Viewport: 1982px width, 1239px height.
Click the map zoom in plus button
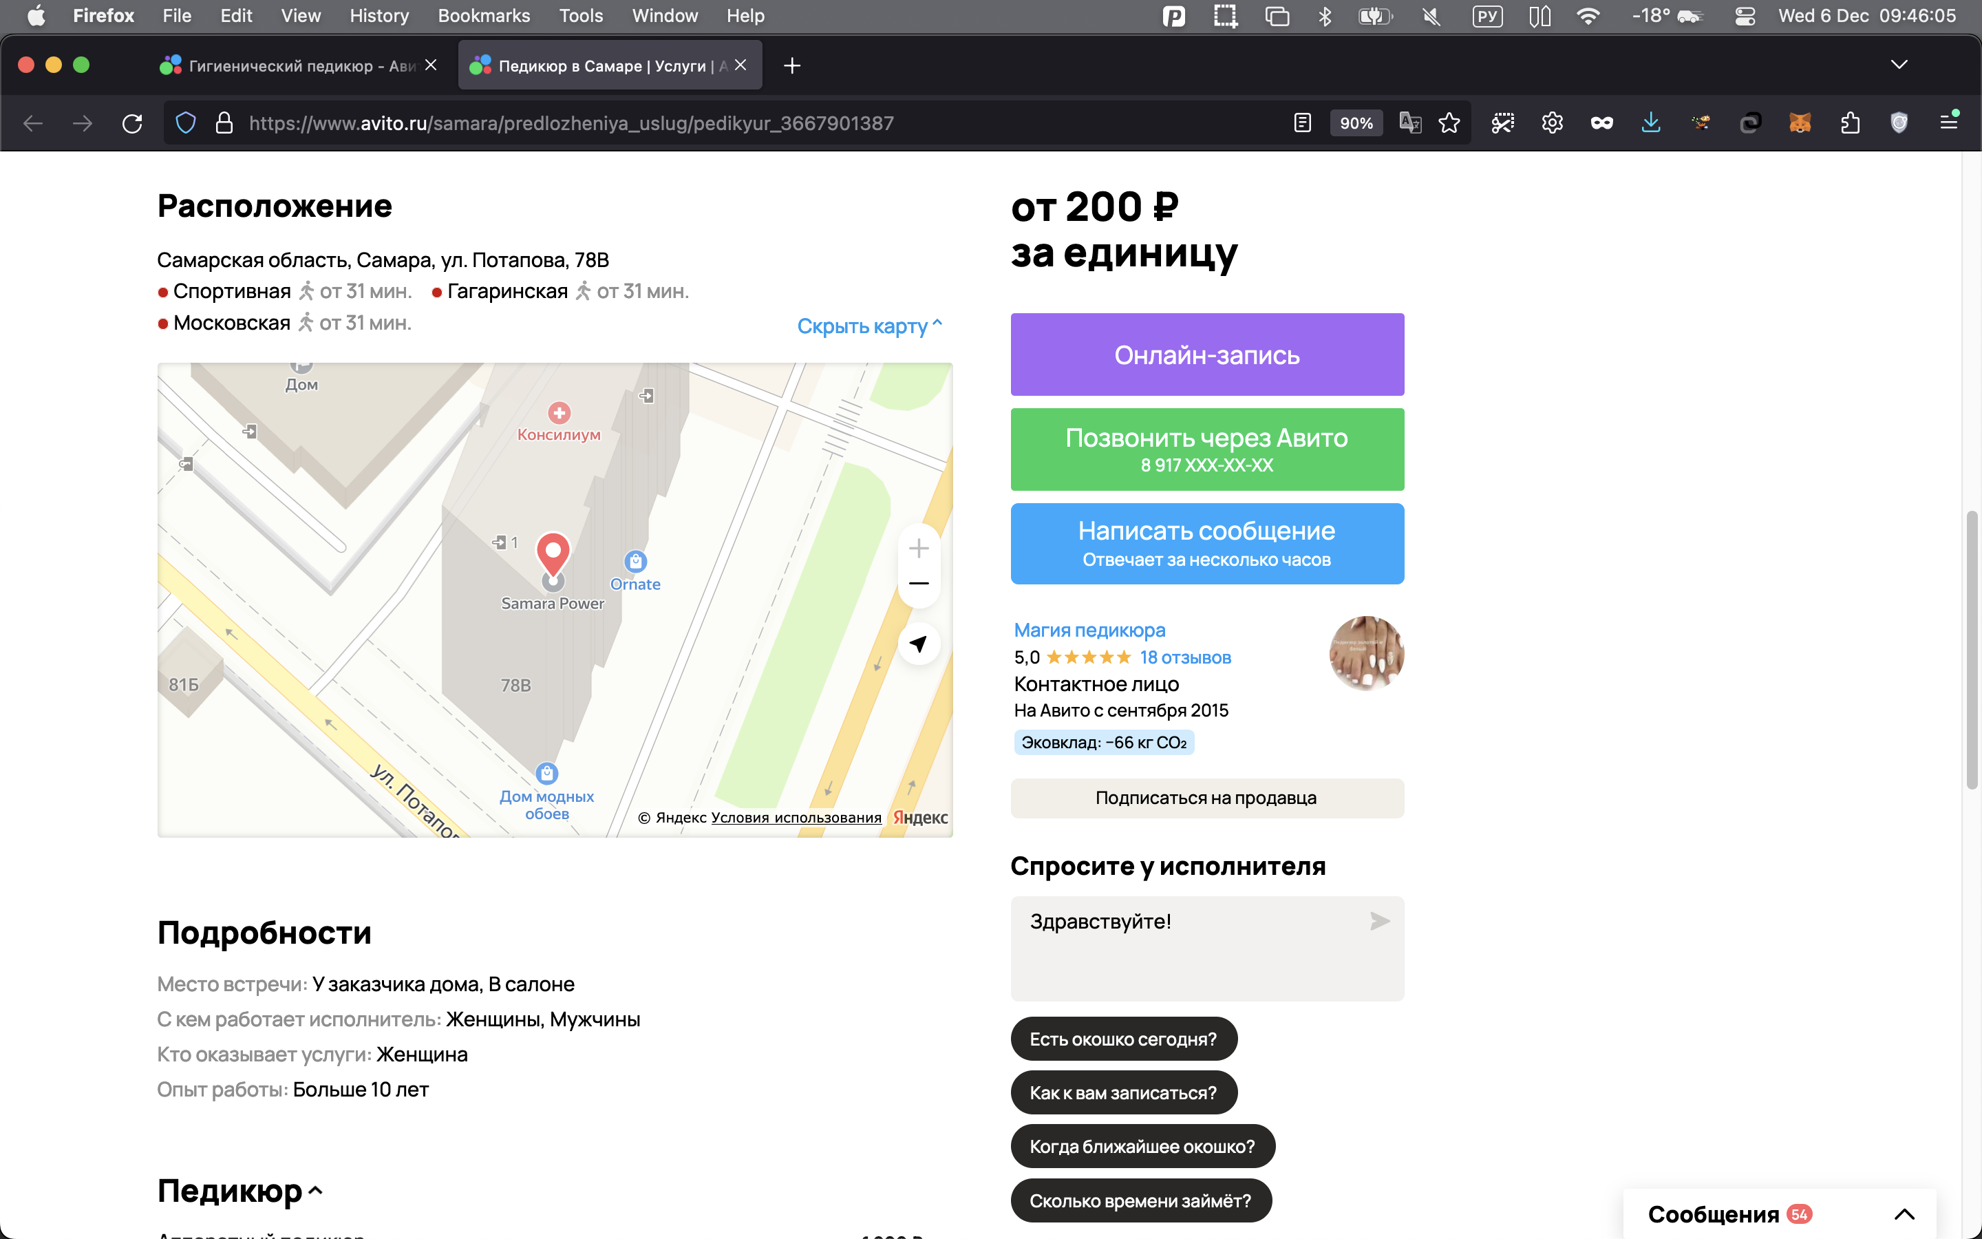click(919, 548)
